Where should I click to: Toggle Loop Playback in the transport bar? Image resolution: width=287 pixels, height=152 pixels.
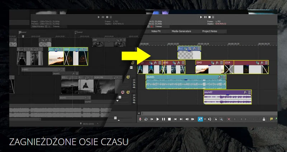pos(146,119)
